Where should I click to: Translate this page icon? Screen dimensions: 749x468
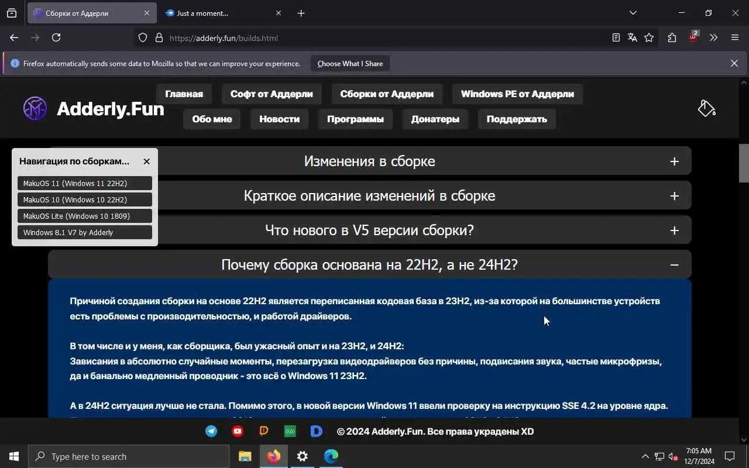pos(632,37)
